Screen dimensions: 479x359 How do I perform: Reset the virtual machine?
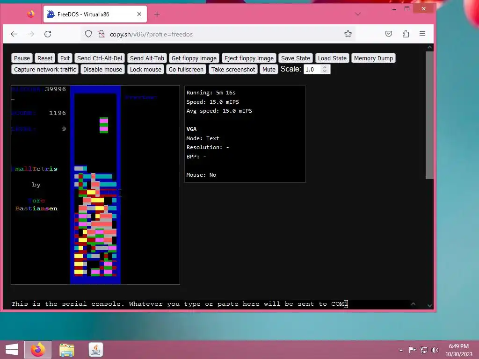(45, 58)
